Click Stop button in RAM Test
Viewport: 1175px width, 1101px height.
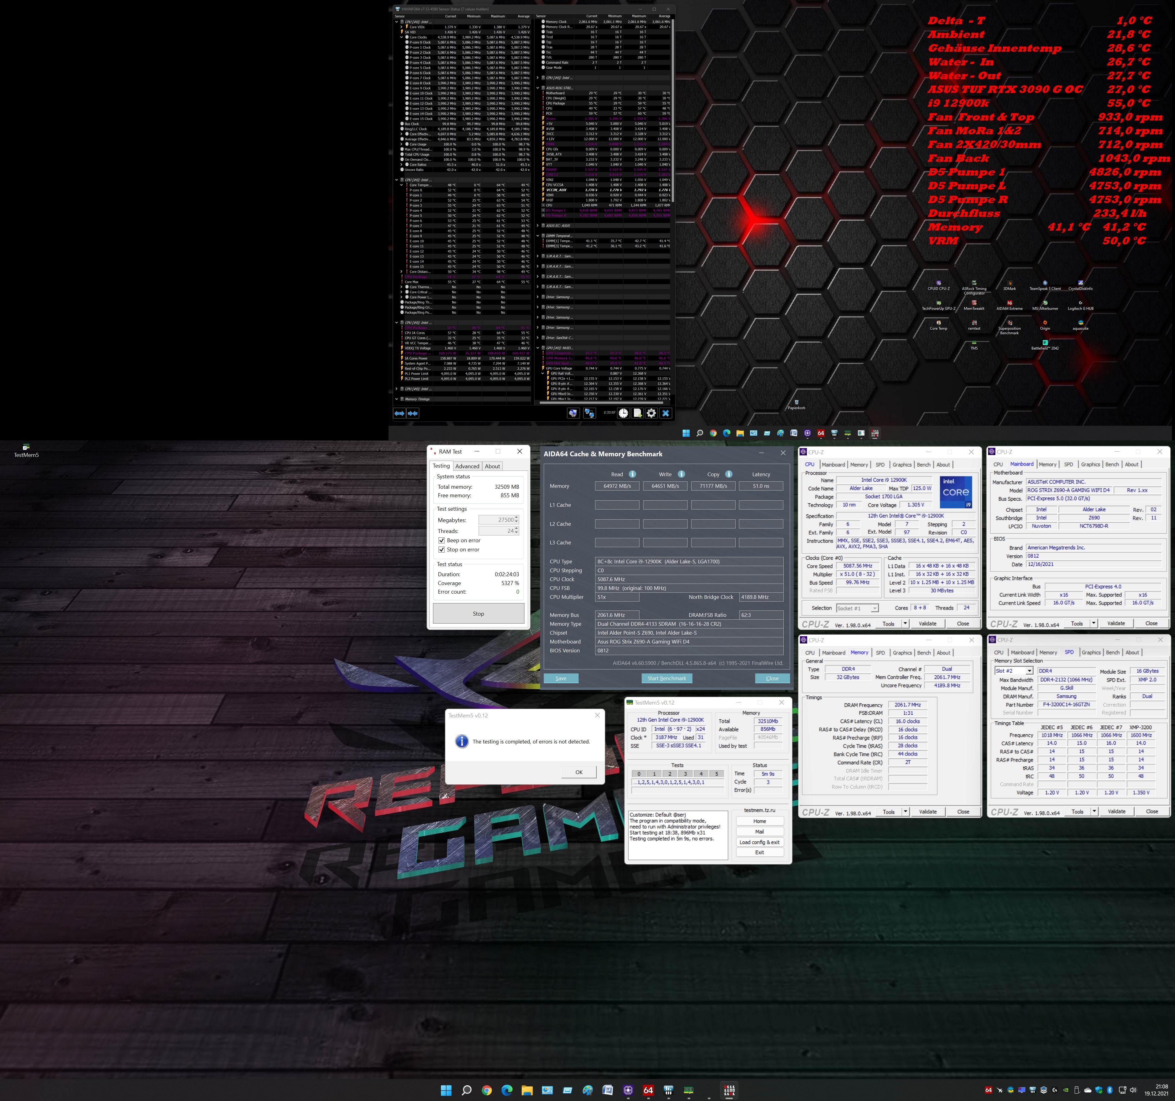[478, 614]
